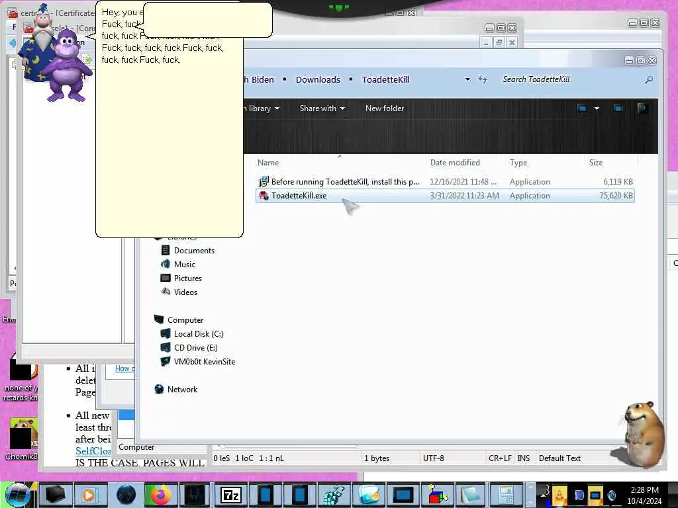Click ToadetteKill in the address breadcrumb
The height and width of the screenshot is (508, 678).
click(385, 80)
